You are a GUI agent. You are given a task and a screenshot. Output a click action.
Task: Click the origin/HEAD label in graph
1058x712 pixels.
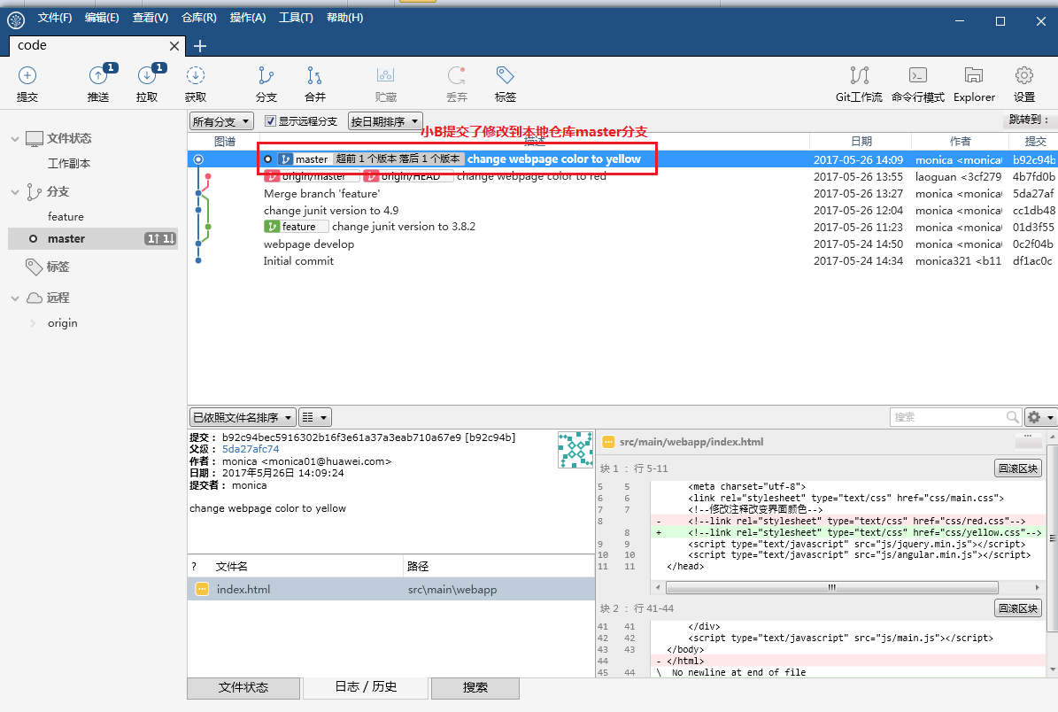[x=408, y=177]
